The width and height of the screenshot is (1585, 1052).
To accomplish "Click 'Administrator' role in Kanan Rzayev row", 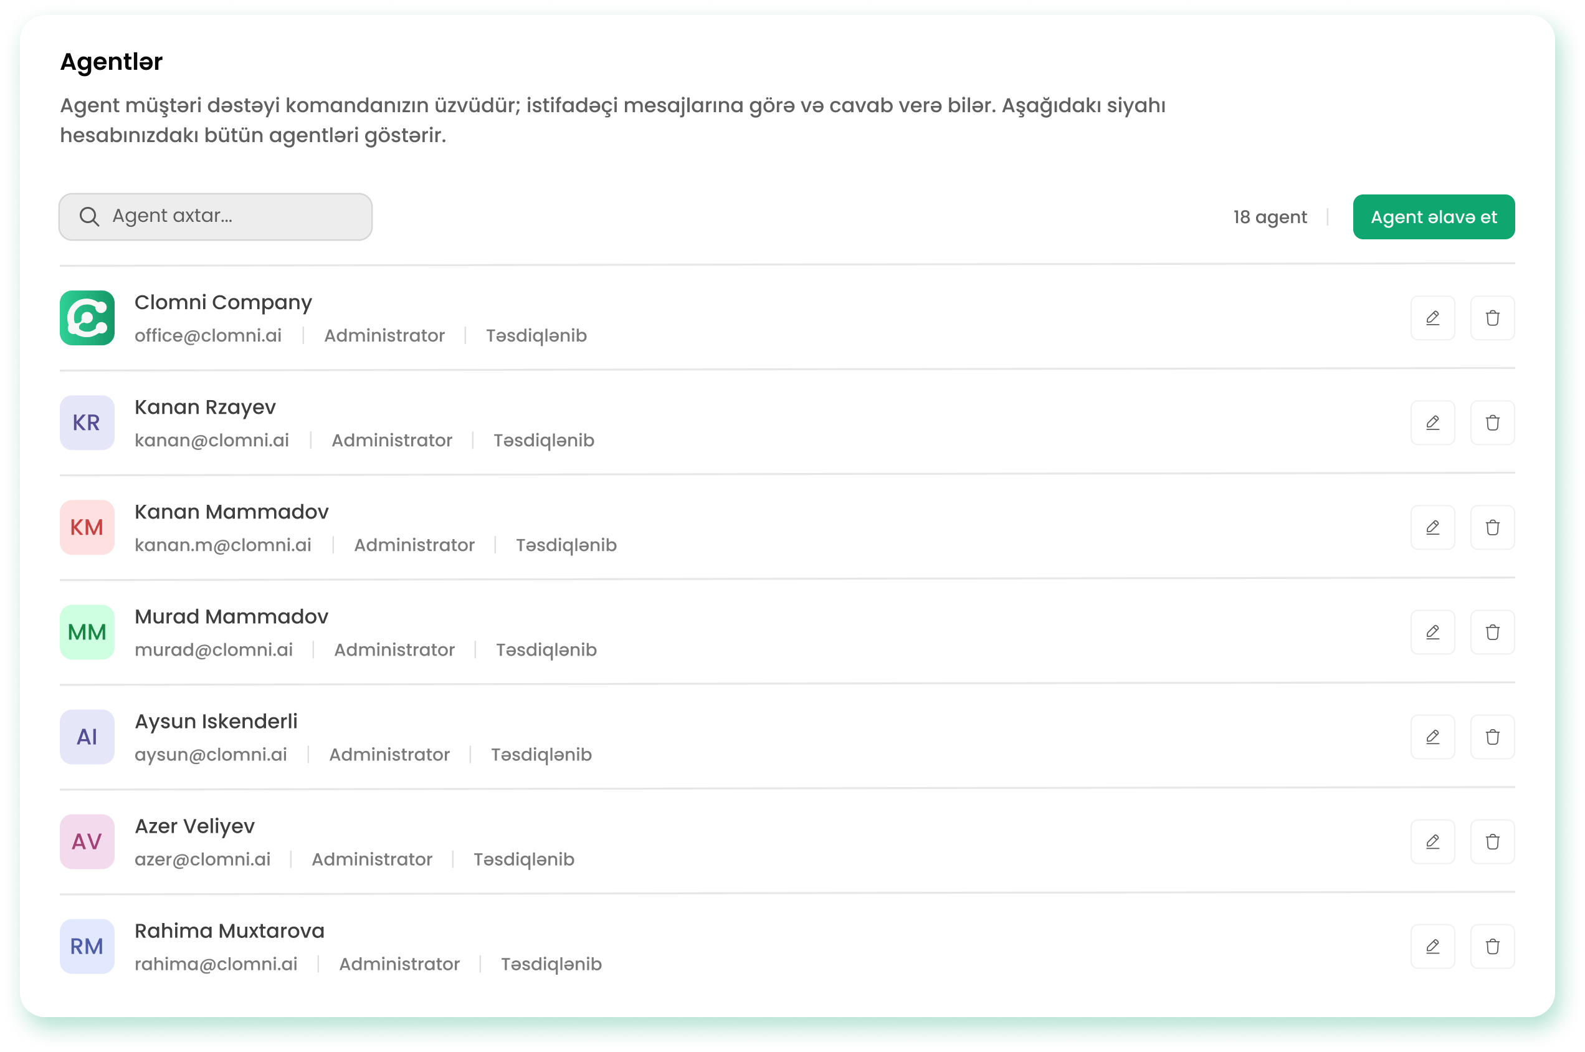I will 392,440.
